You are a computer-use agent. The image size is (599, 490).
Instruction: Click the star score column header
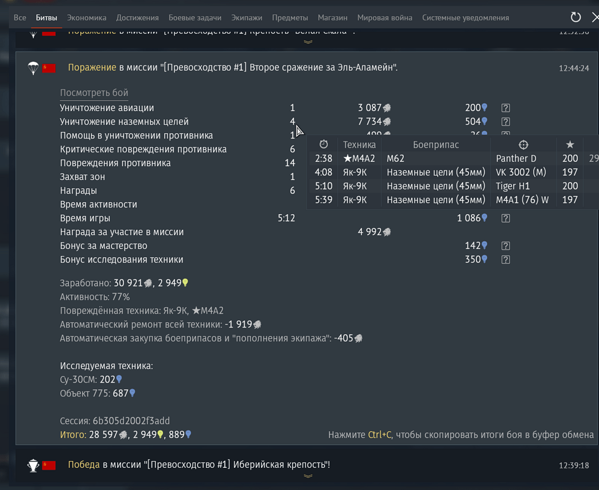pos(570,145)
